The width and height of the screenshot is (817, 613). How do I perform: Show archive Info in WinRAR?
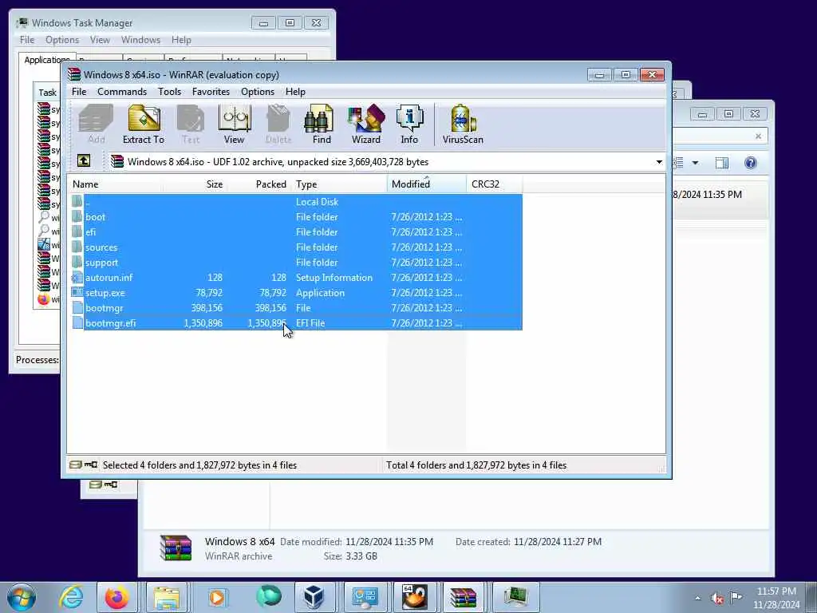coord(409,124)
